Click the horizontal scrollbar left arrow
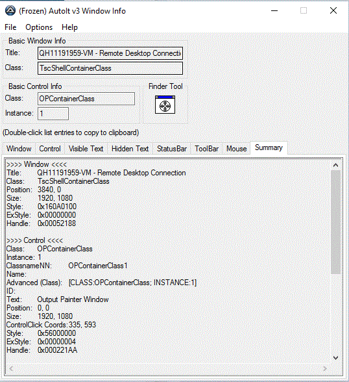The width and height of the screenshot is (349, 382). pyautogui.click(x=11, y=368)
